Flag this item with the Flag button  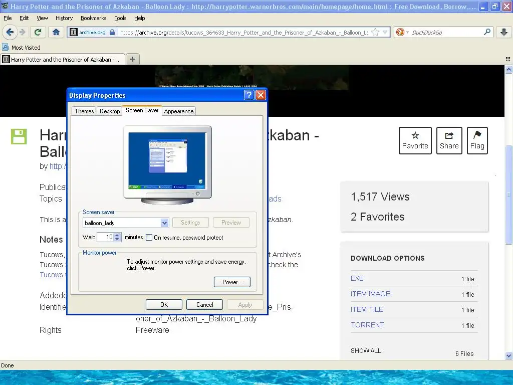477,140
